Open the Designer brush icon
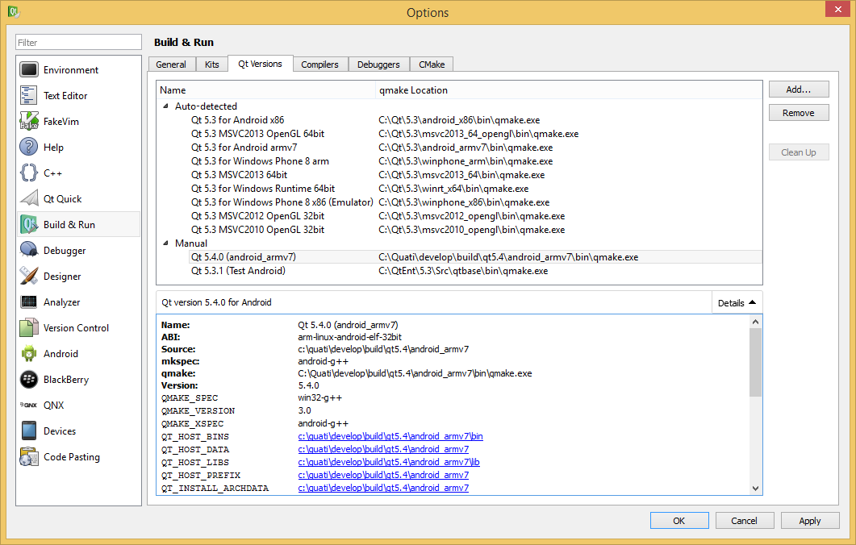The image size is (856, 545). click(x=29, y=277)
